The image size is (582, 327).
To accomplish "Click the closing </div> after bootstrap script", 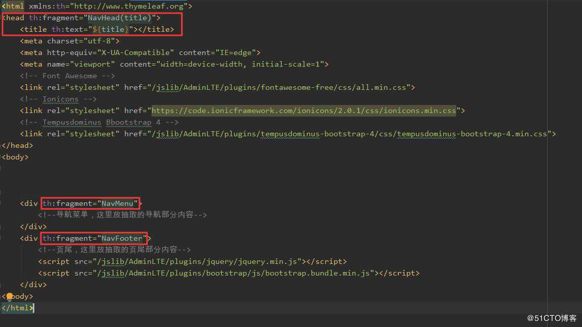I will [33, 285].
